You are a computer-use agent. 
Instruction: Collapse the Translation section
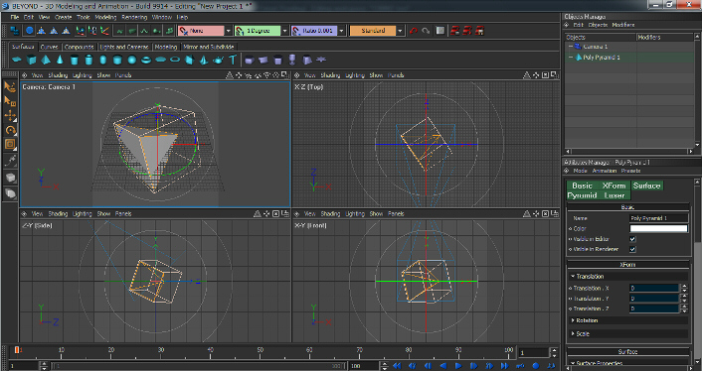click(573, 277)
